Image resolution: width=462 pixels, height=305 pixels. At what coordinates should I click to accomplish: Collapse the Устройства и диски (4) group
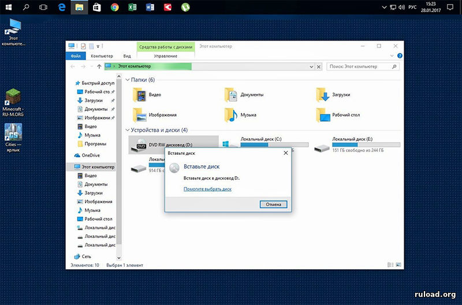click(127, 130)
